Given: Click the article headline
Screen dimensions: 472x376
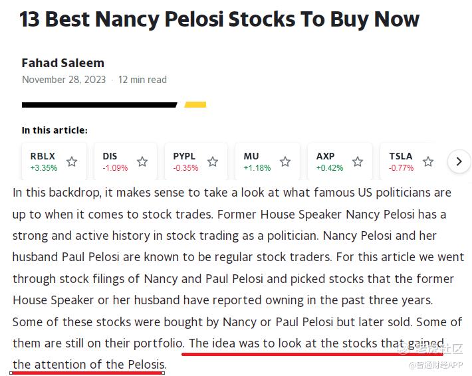Looking at the screenshot, I should point(219,19).
